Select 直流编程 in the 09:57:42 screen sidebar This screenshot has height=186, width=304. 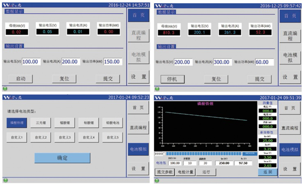click(x=290, y=36)
